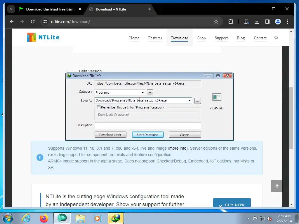Launch Firefox from taskbar
The image size is (299, 224).
[x=44, y=218]
